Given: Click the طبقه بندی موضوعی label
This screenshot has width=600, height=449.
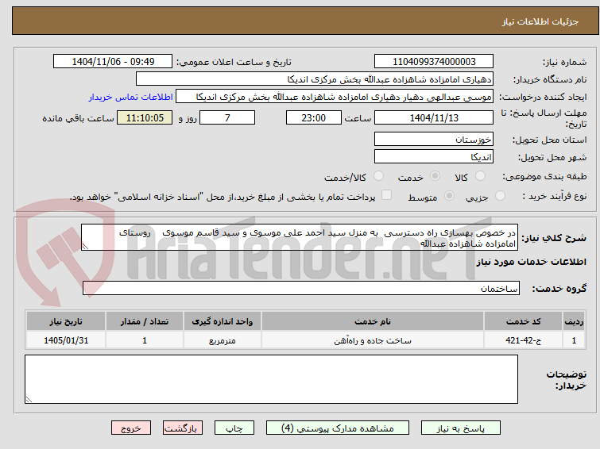Looking at the screenshot, I should tap(544, 176).
